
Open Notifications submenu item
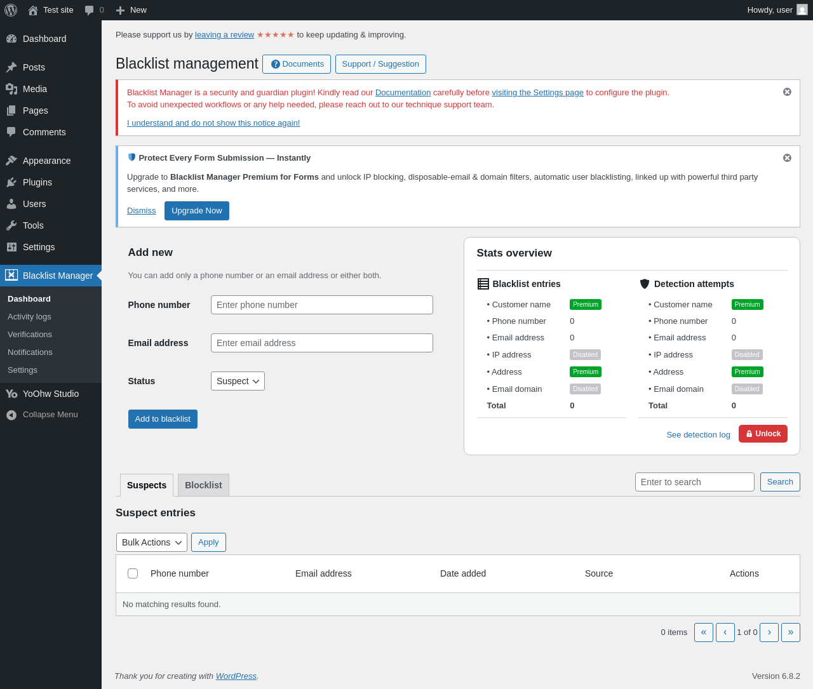tap(30, 352)
